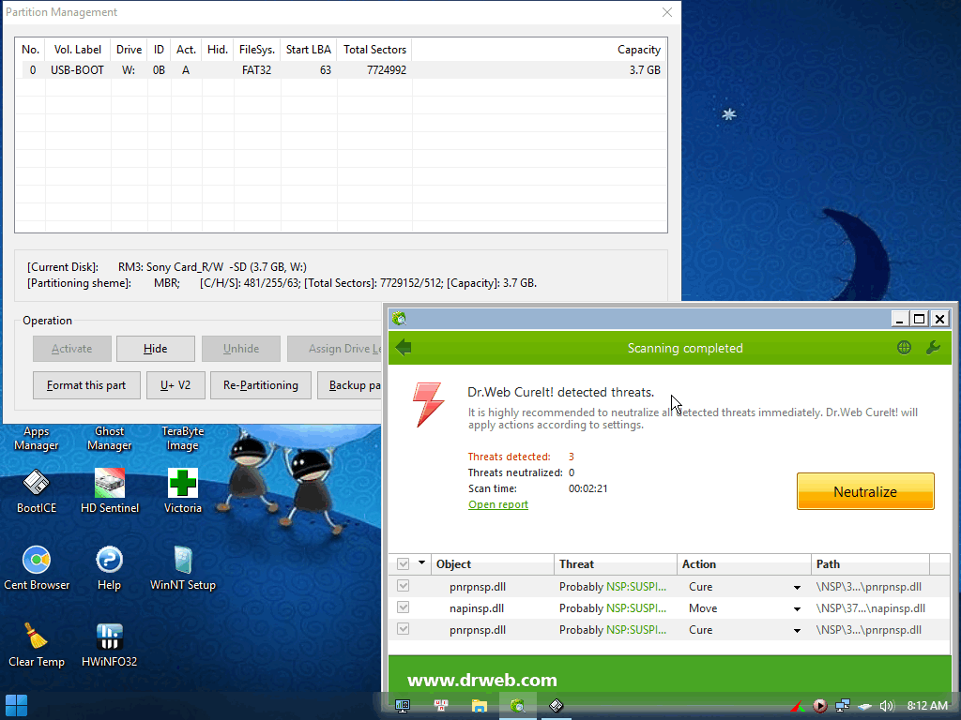Click red-green triangle tray icon

pyautogui.click(x=798, y=707)
